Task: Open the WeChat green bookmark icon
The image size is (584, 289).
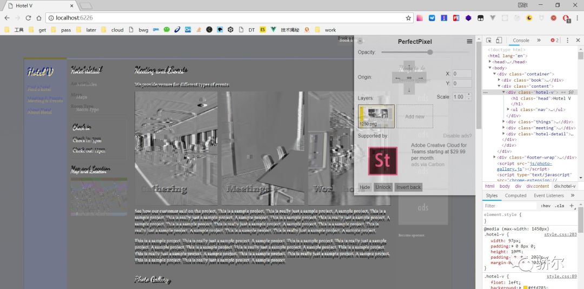Action: (167, 30)
